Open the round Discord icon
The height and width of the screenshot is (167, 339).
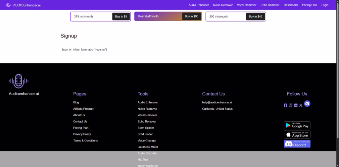(x=307, y=104)
